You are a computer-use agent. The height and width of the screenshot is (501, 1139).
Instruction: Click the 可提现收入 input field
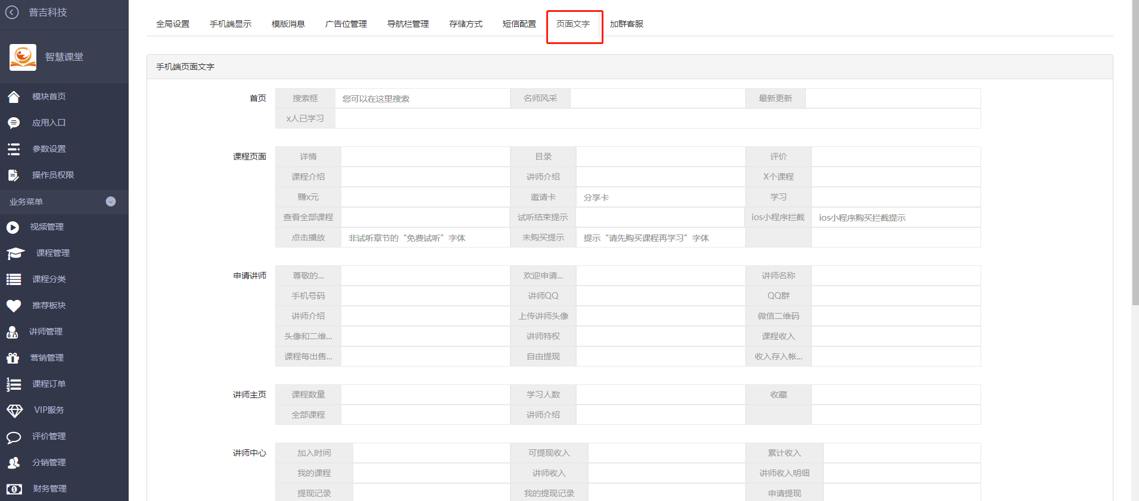tap(667, 453)
